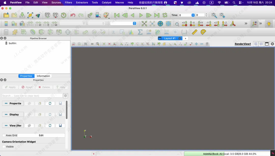Image resolution: width=275 pixels, height=156 pixels.
Task: Open the Time value dropdown
Action: coord(193,15)
